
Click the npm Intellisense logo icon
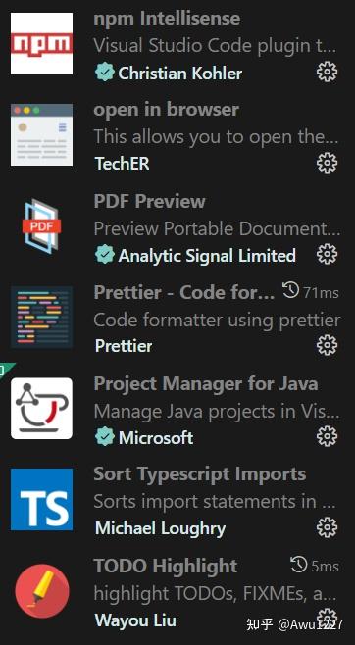41,43
